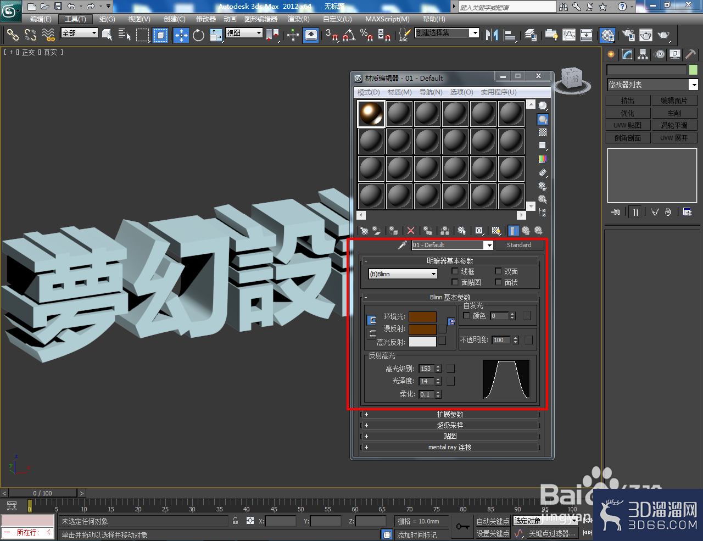Enable the 双面 two-sided checkbox

(498, 271)
